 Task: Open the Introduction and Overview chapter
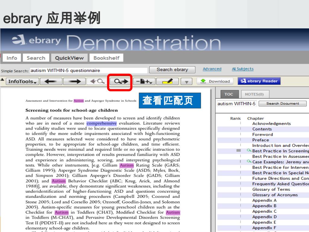280,145
